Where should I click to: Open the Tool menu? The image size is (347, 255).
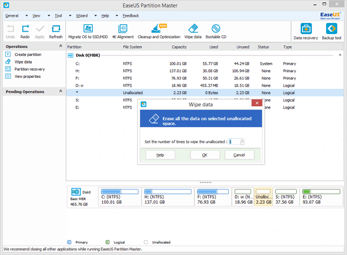pos(58,16)
